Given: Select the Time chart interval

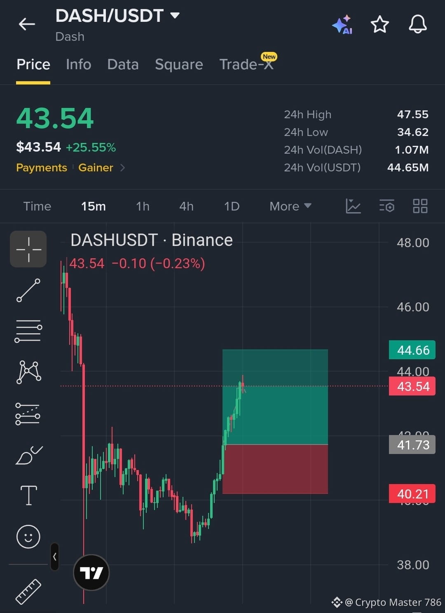Looking at the screenshot, I should pos(37,206).
